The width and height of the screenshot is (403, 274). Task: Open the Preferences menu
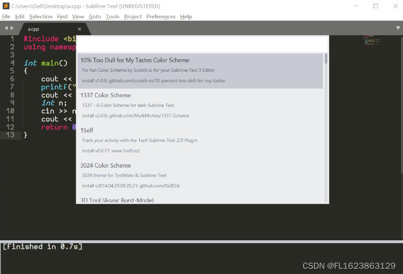161,17
